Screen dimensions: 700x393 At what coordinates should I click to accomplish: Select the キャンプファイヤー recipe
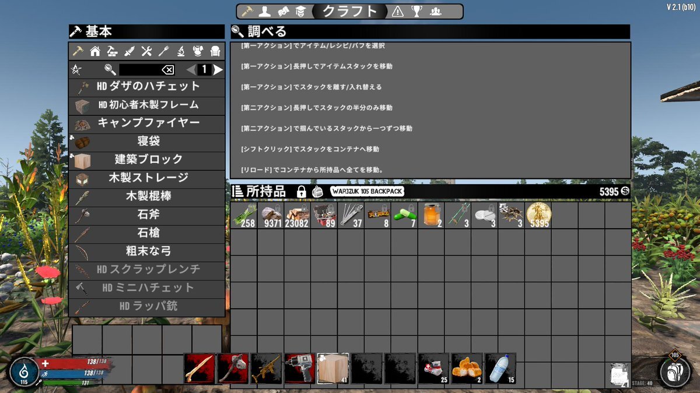click(146, 123)
